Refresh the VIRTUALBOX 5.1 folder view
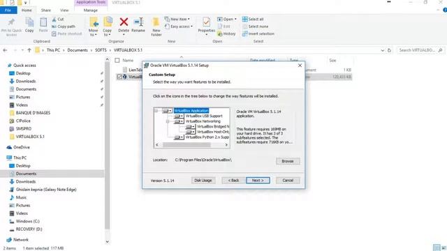The image size is (447, 251). tap(389, 50)
